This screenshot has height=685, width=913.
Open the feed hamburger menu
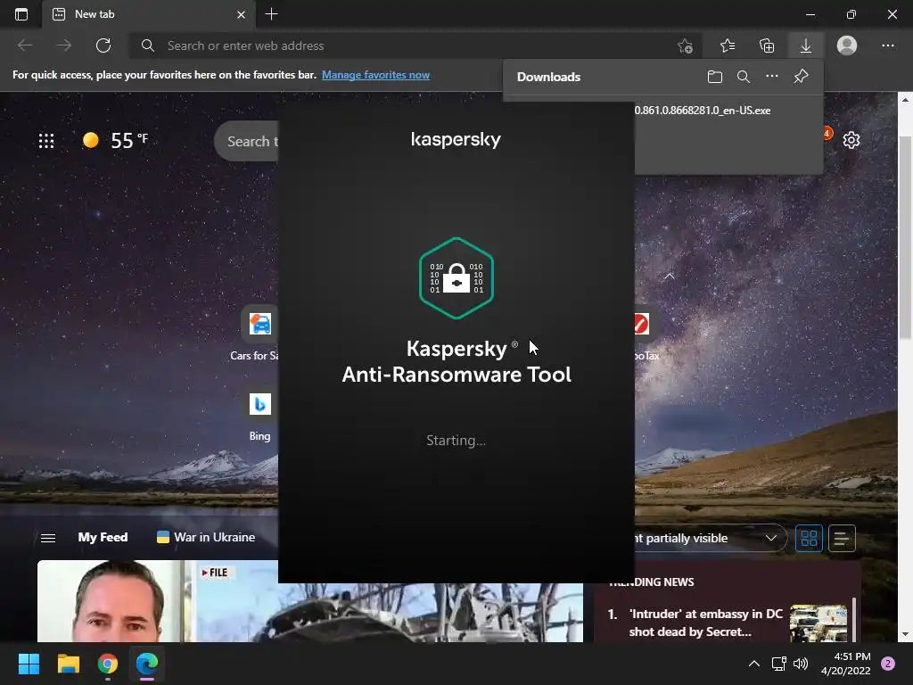(48, 538)
